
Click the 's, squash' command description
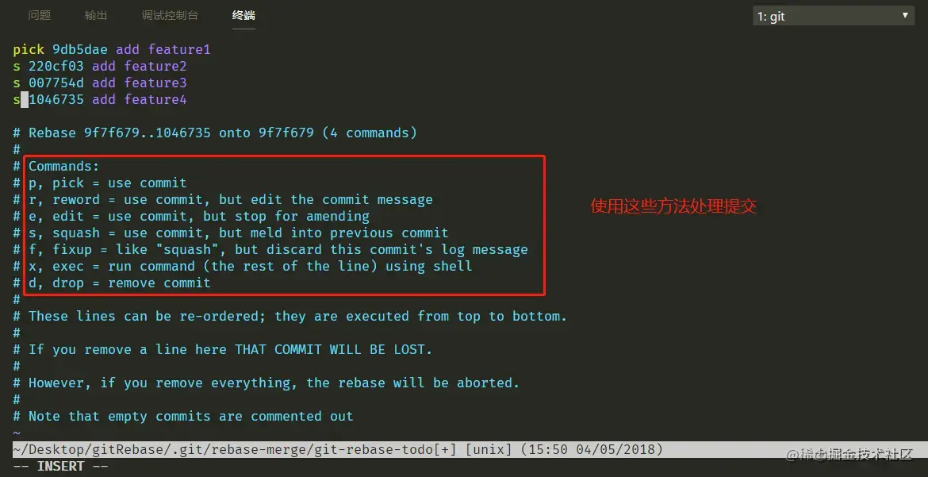(x=239, y=233)
